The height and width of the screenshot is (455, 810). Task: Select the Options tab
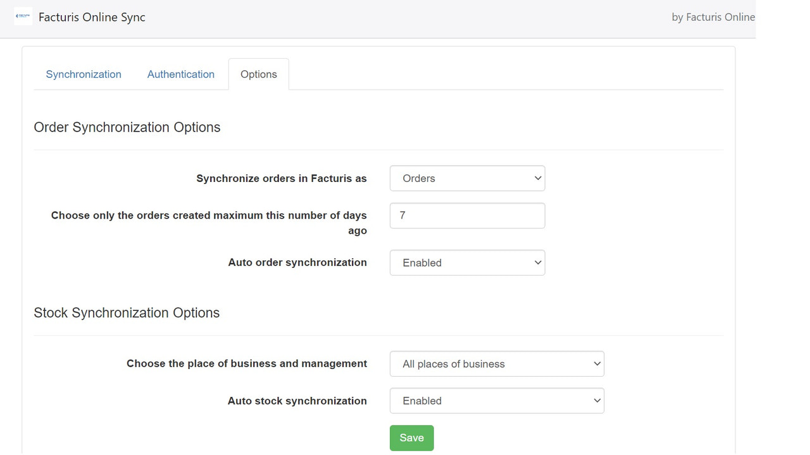tap(258, 74)
